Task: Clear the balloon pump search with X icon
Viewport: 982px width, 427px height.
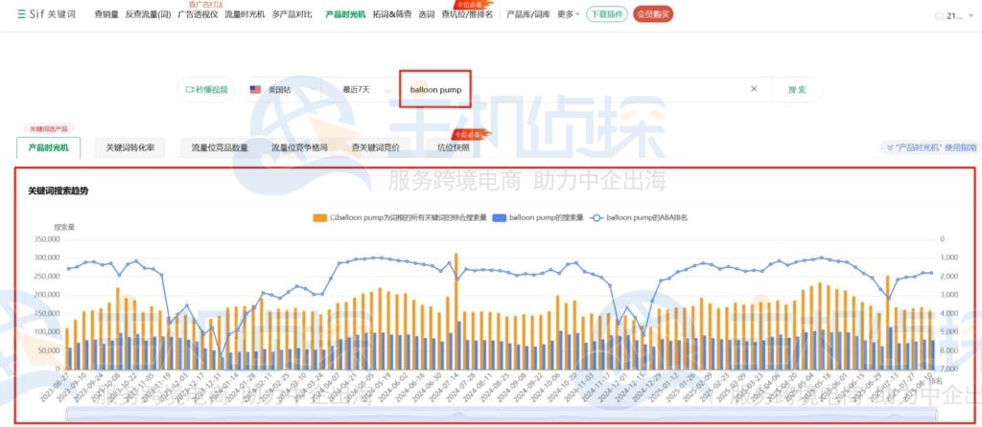Action: (x=754, y=89)
